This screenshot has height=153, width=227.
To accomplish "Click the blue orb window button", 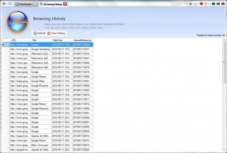I will click(218, 4).
